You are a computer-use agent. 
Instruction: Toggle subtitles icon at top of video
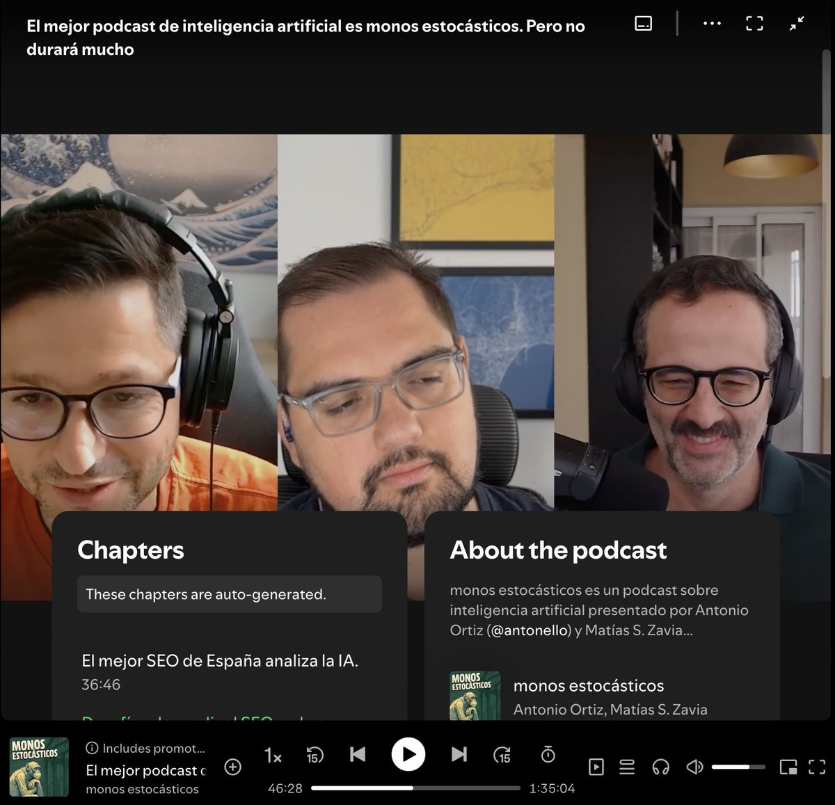pos(644,23)
